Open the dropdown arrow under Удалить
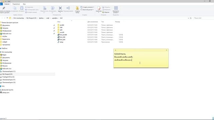Viewport: 214px width, 120px height. [60, 13]
